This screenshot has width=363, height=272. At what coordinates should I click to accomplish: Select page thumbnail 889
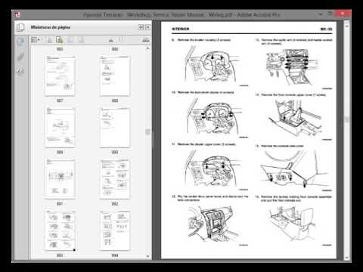(x=60, y=127)
